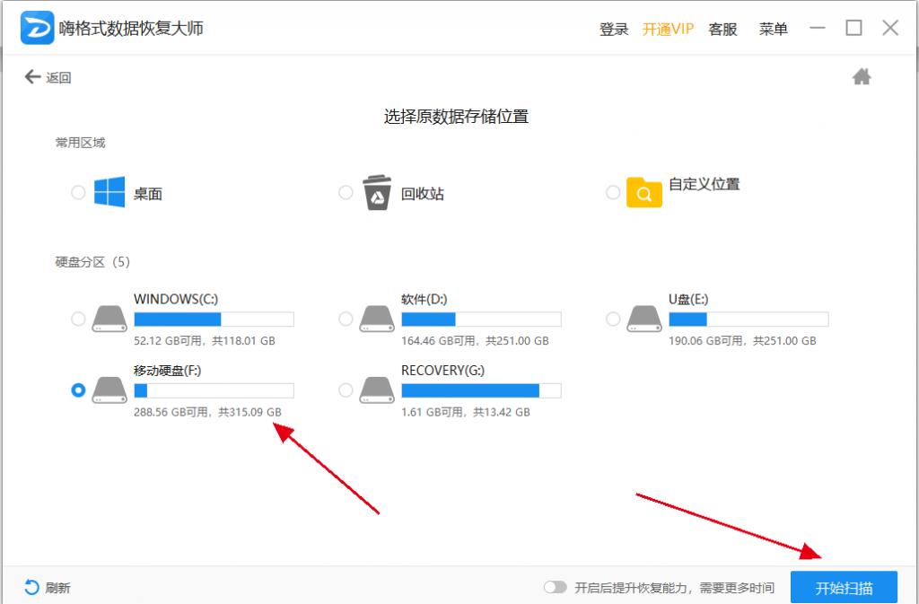Go to the home screen via house icon
Screen dimensions: 919x604
pos(862,77)
